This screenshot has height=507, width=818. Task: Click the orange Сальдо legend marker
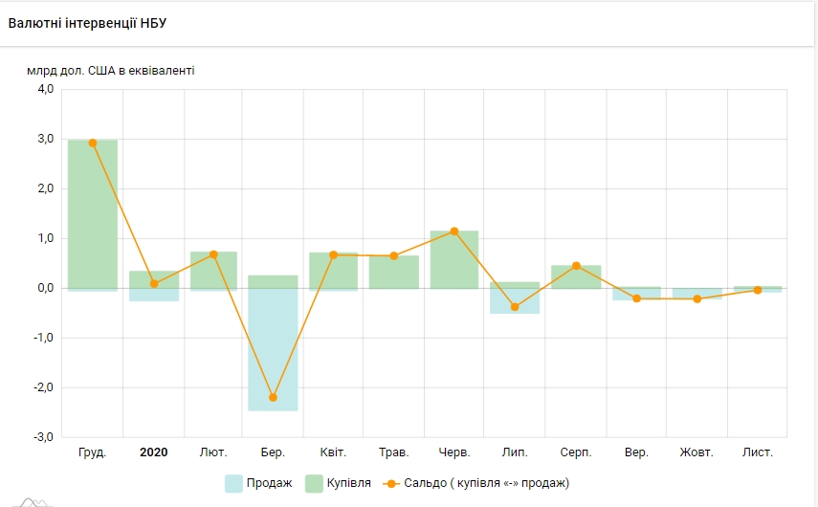pyautogui.click(x=391, y=483)
